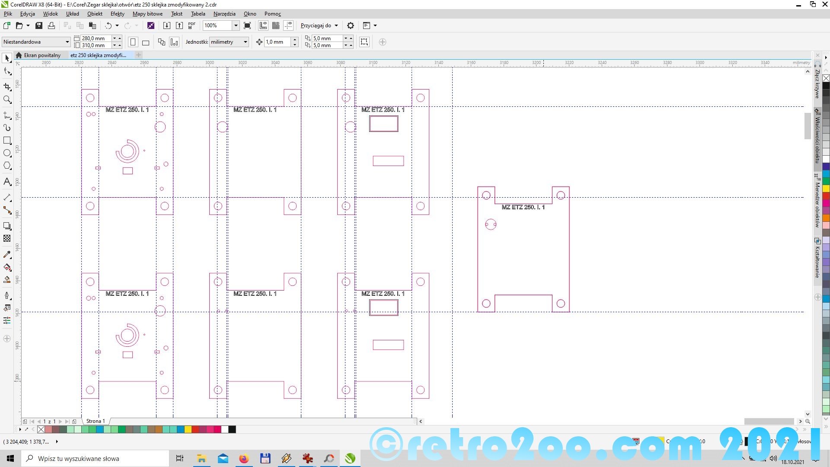Select the Zoom tool in toolbox
The width and height of the screenshot is (830, 467).
[7, 100]
